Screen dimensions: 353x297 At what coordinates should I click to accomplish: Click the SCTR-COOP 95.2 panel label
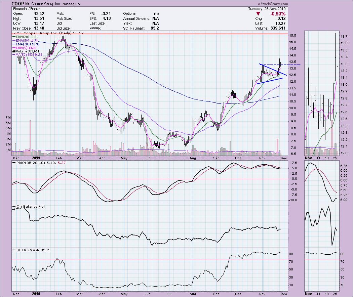tap(33, 250)
